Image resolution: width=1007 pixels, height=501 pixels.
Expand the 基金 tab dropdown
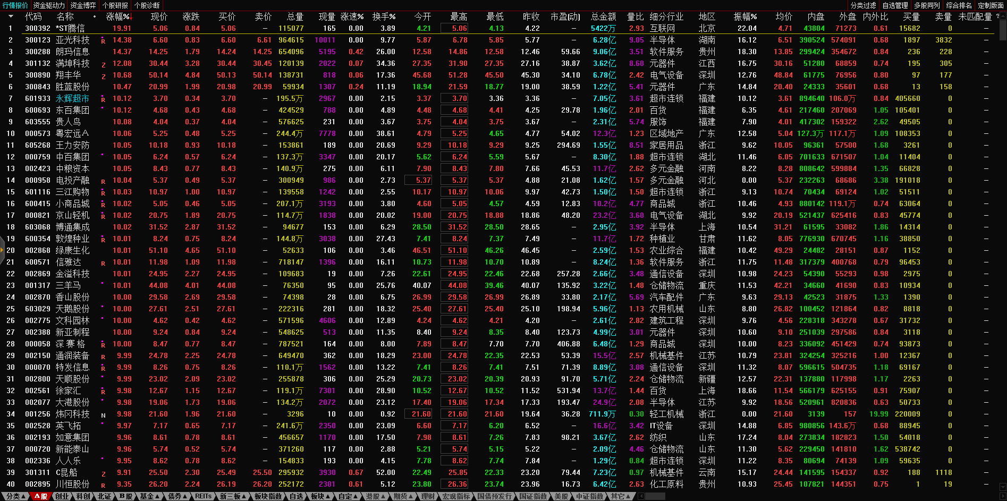click(149, 496)
